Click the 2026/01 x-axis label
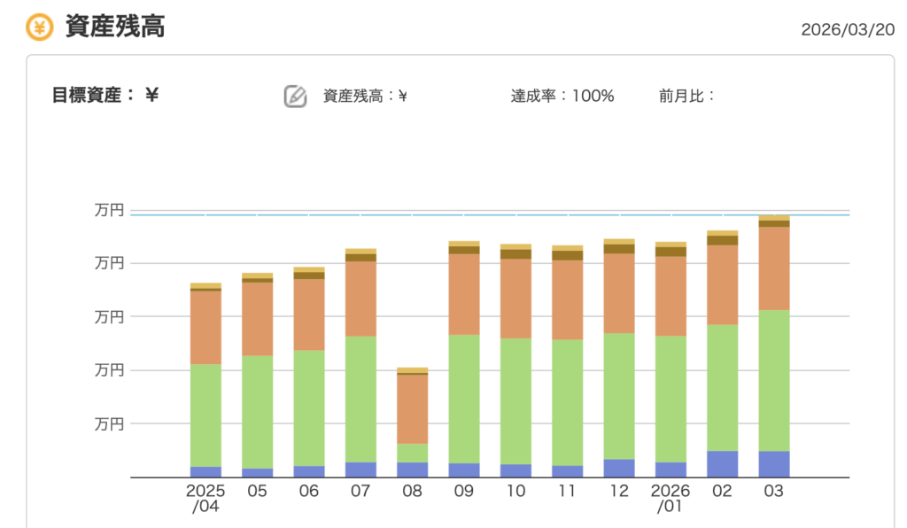This screenshot has width=907, height=528. tap(671, 499)
